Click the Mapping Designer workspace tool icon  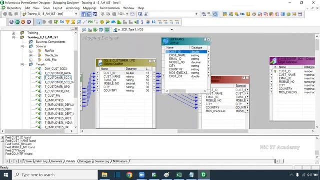[107, 30]
